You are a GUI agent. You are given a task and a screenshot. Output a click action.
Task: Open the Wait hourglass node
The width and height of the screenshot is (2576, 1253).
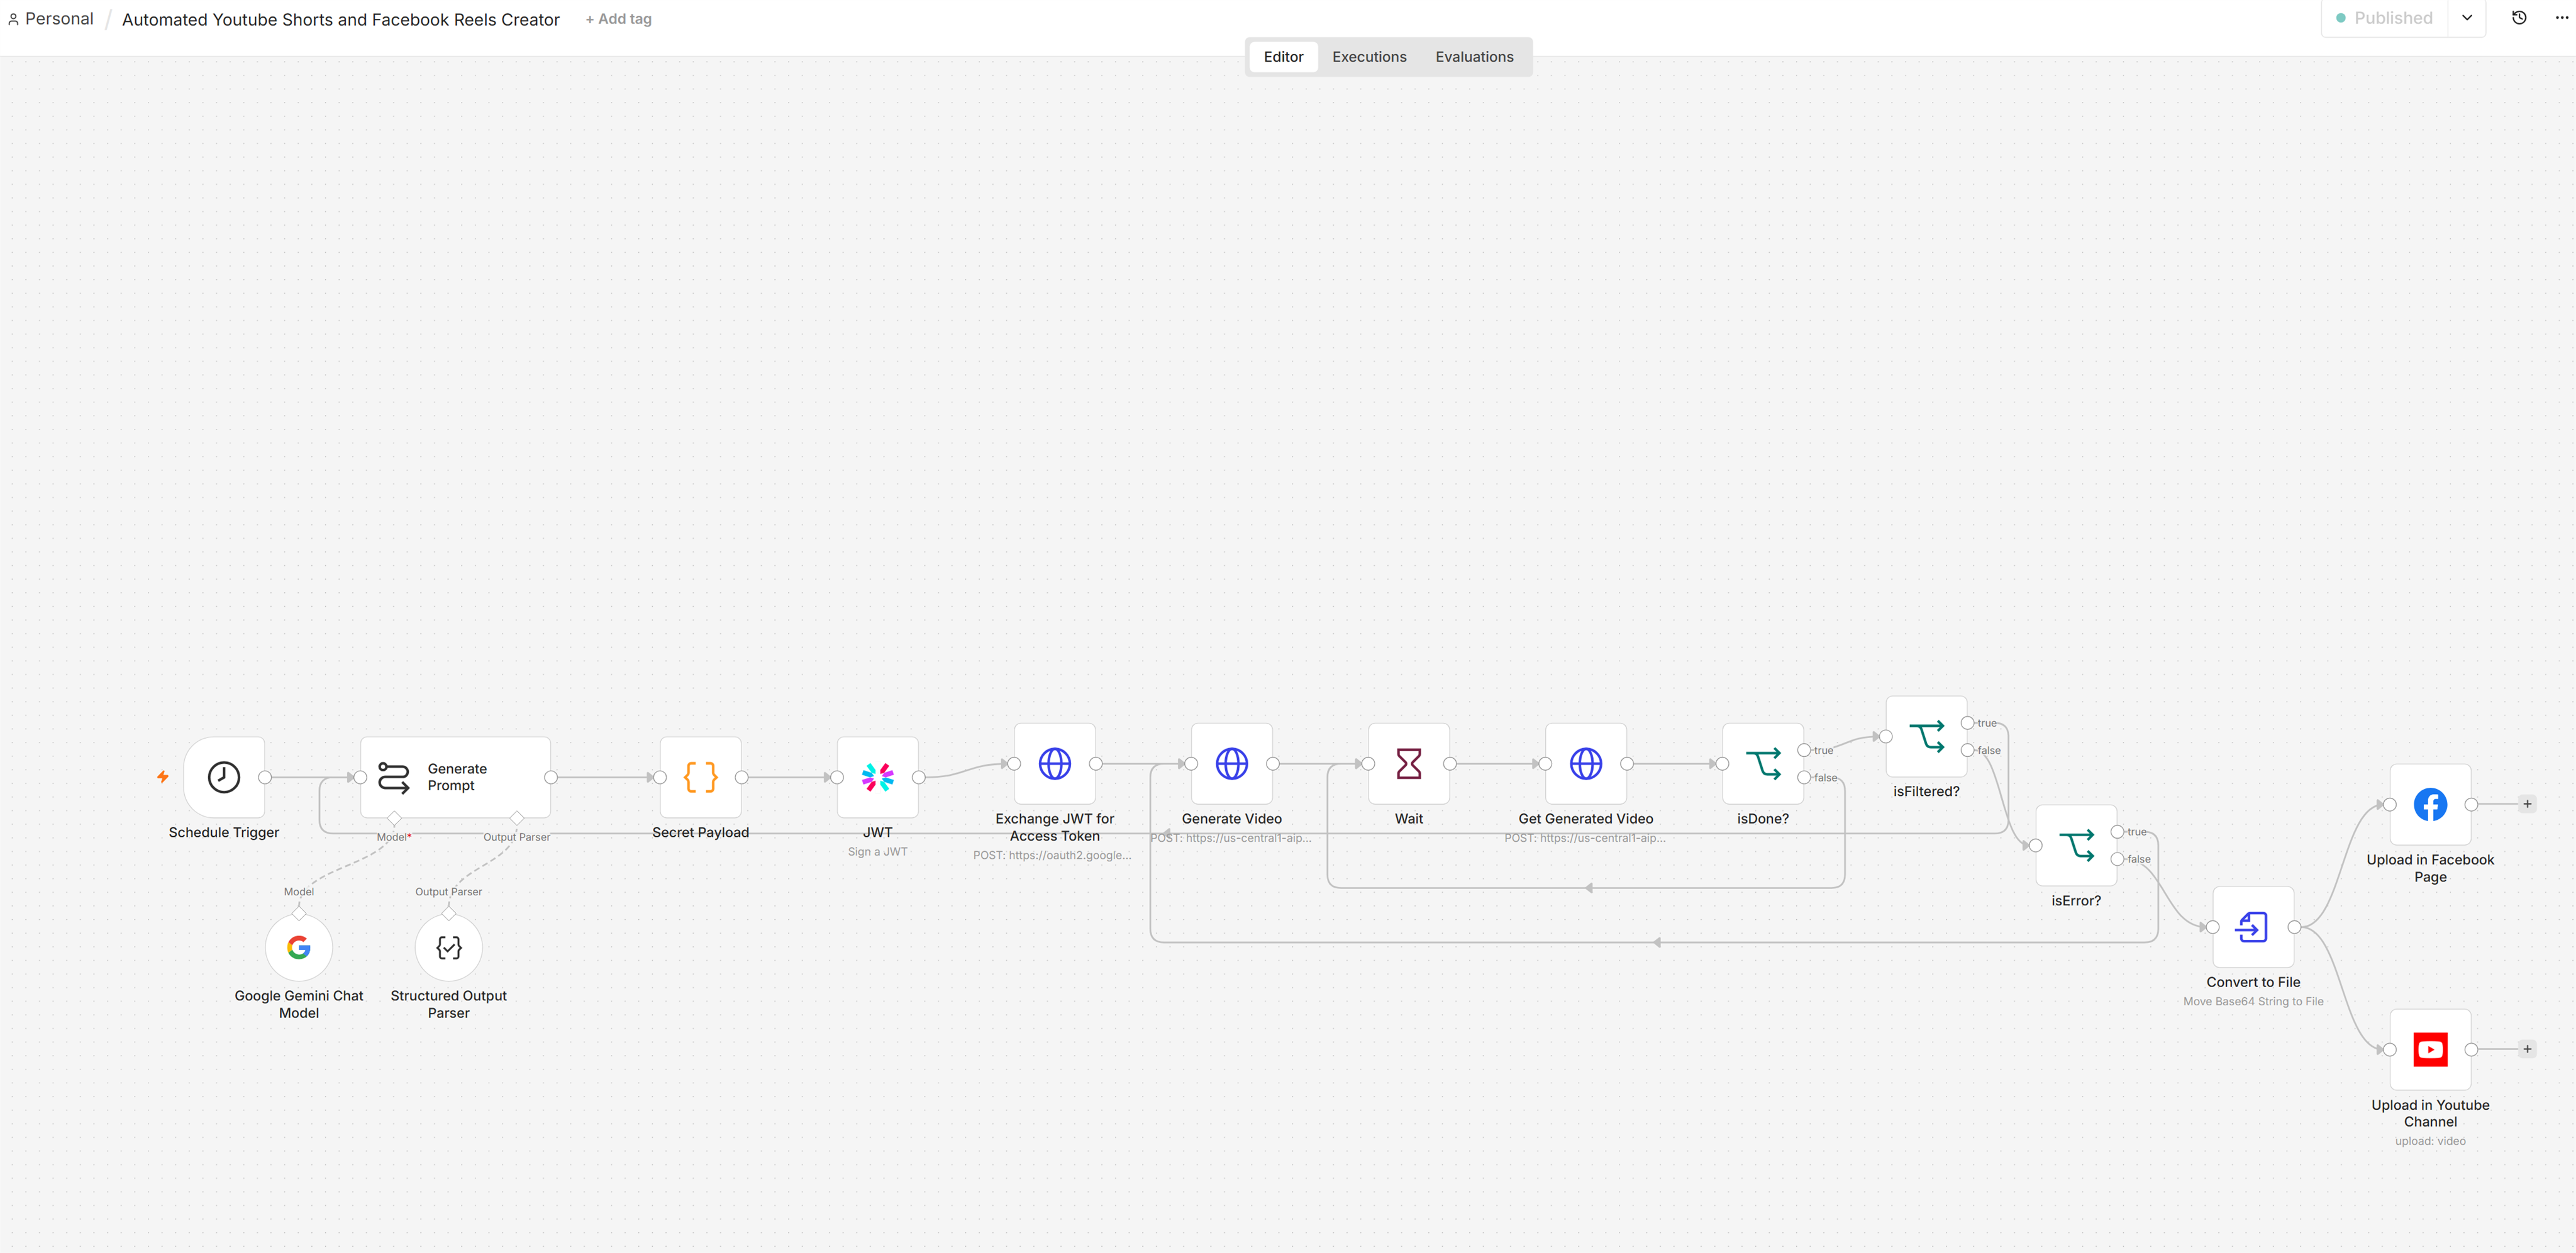[x=1408, y=763]
